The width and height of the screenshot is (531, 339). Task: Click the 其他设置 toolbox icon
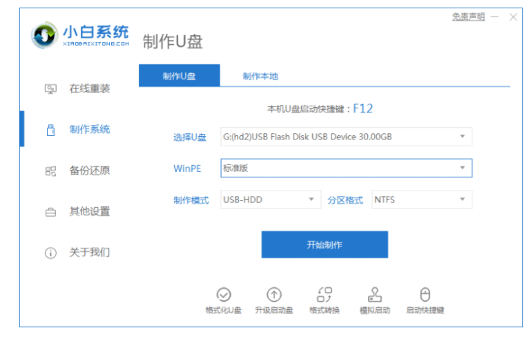tap(50, 212)
